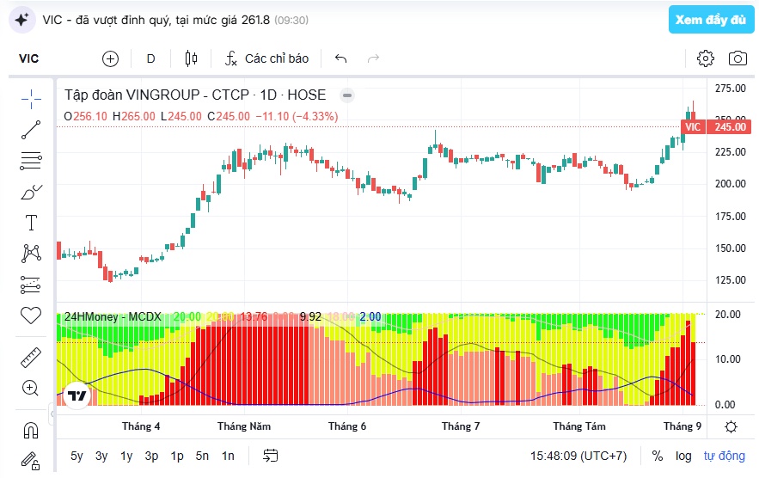Open timezone 15:48:09 (UTC+7) menu

pyautogui.click(x=578, y=456)
